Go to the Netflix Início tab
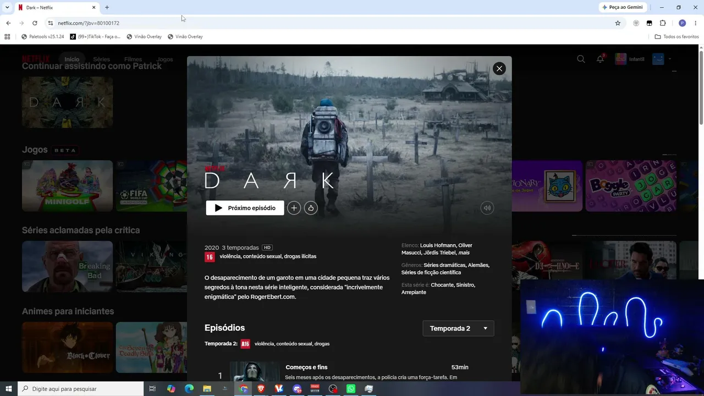704x396 pixels. point(71,59)
